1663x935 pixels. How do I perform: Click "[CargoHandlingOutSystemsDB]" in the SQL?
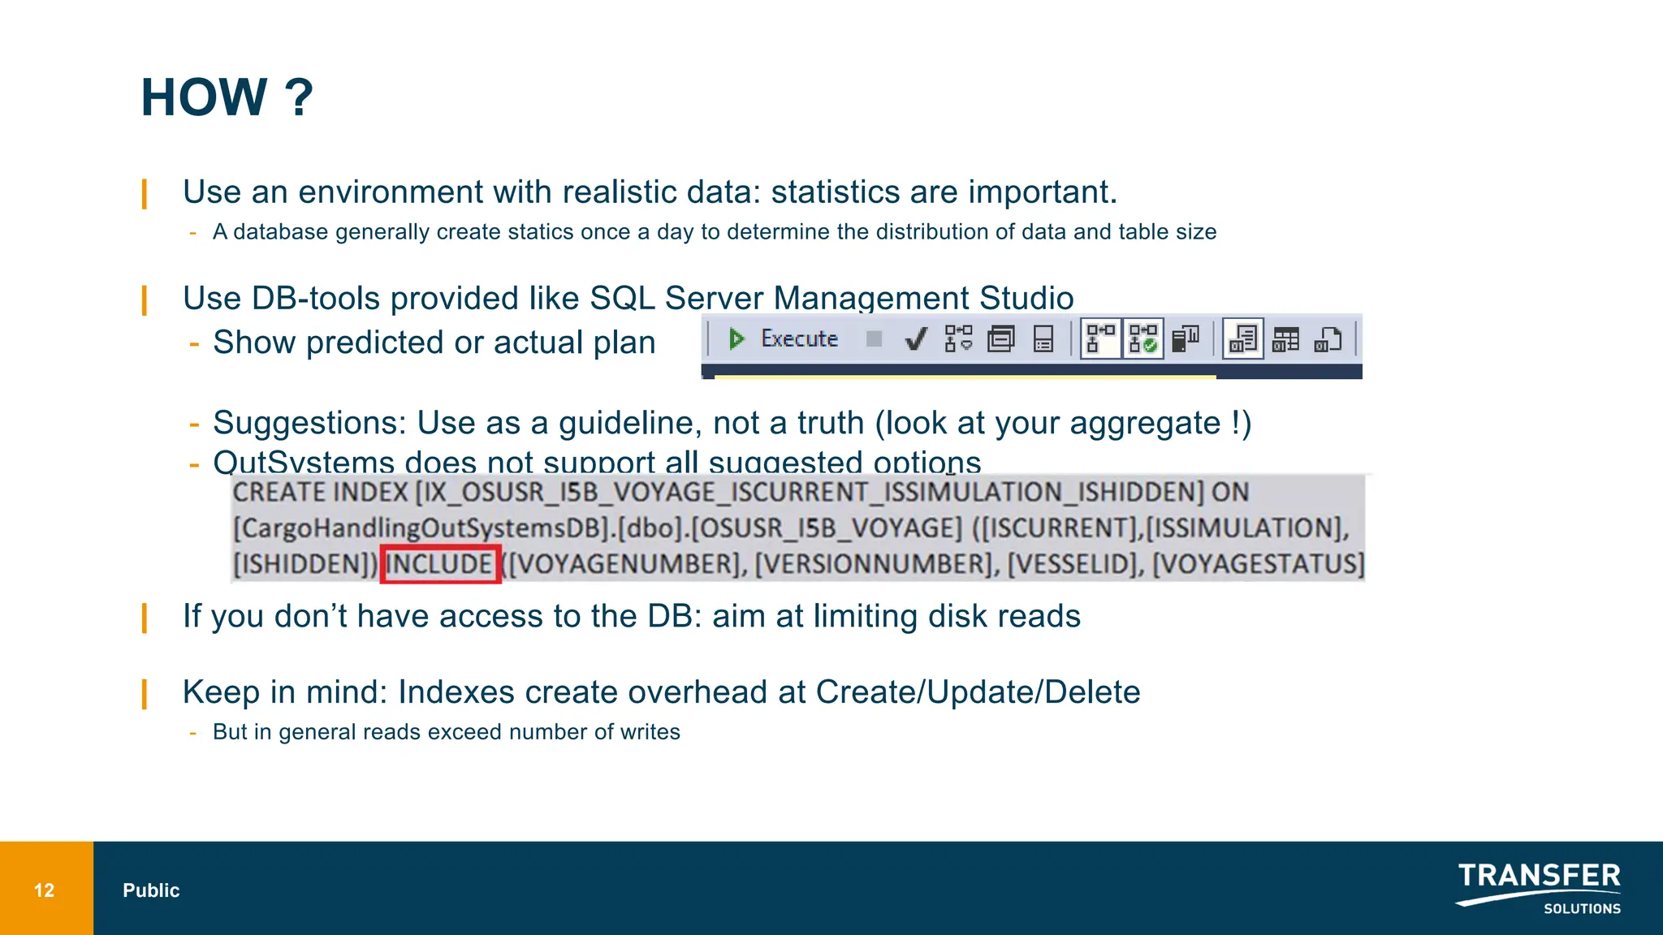(421, 528)
